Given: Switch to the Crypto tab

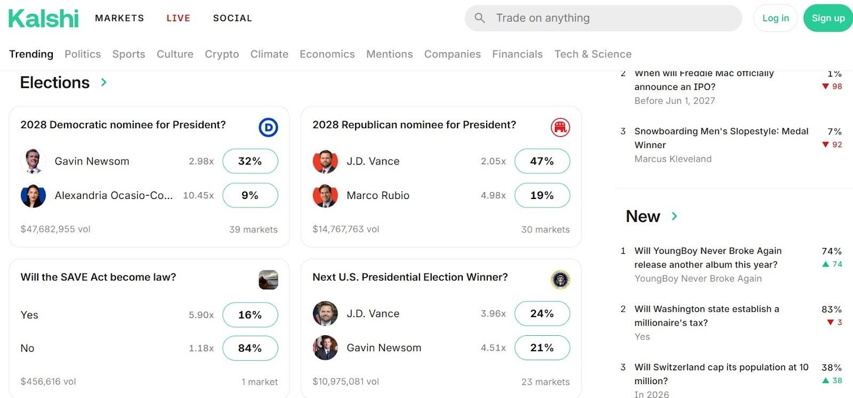Looking at the screenshot, I should (x=222, y=54).
